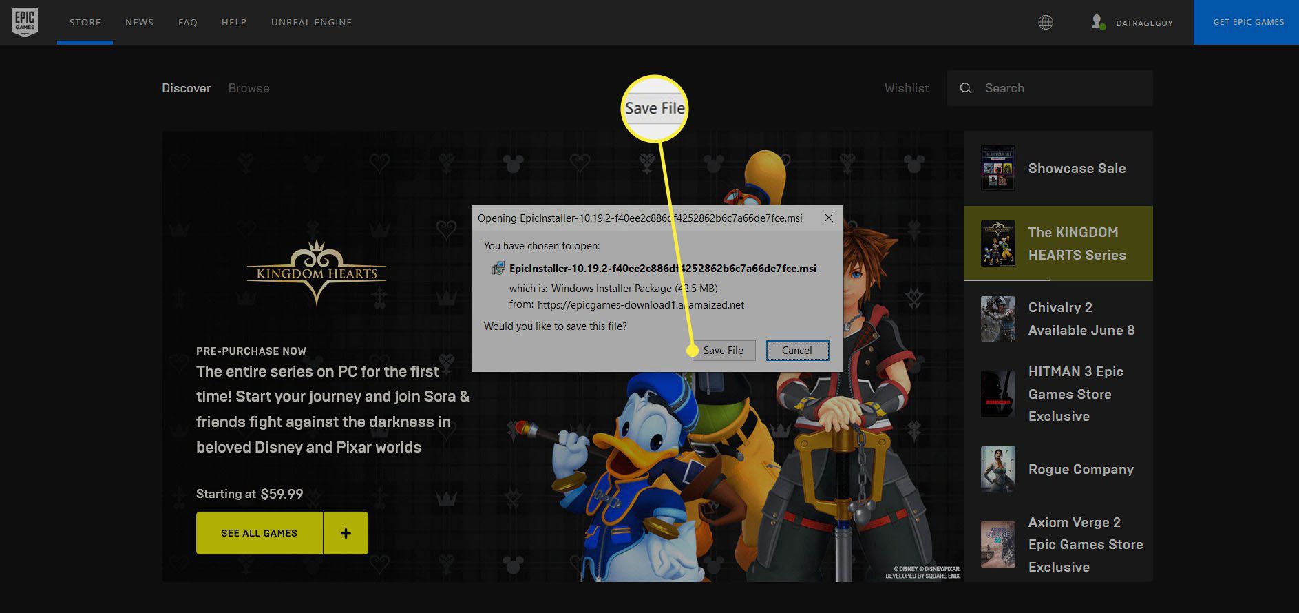1299x613 pixels.
Task: Close the Opening EpicInstaller dialog
Action: click(829, 218)
